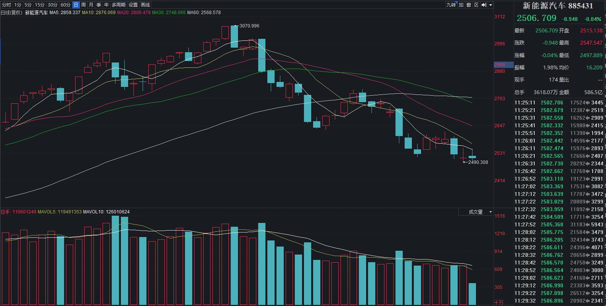Click the 2906 price marker on axis

pyautogui.click(x=500, y=65)
